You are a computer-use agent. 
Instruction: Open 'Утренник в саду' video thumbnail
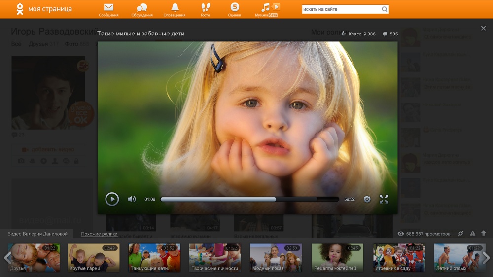399,257
